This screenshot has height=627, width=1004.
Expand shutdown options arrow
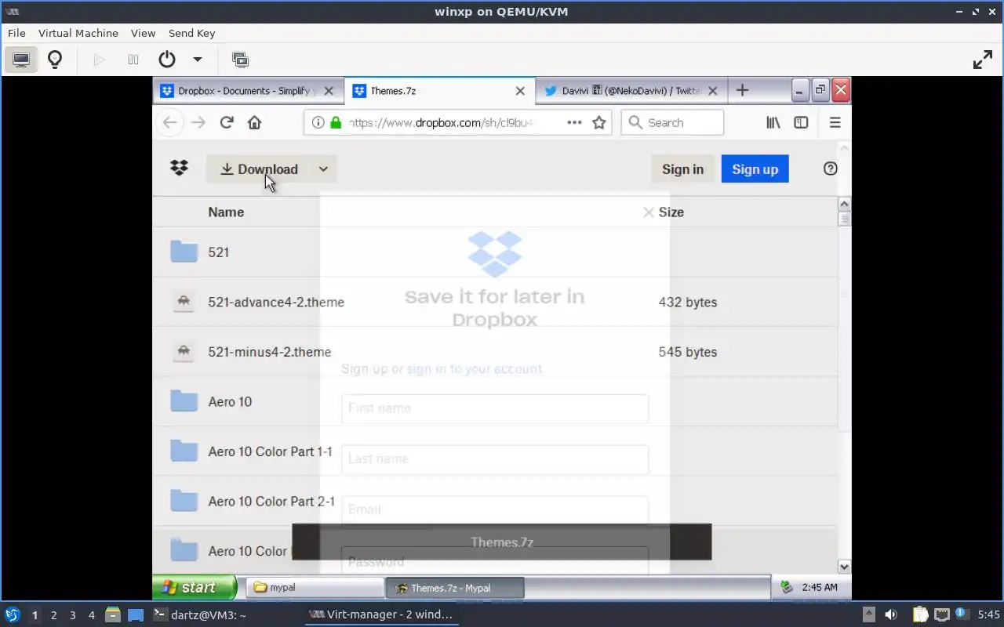coord(198,60)
